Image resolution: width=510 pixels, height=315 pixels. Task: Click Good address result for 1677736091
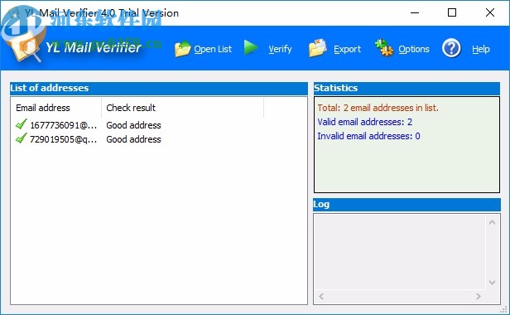tap(133, 125)
